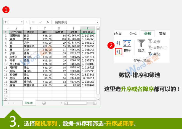Open 高级 advanced filter
This screenshot has width=182, height=129.
pyautogui.click(x=154, y=54)
